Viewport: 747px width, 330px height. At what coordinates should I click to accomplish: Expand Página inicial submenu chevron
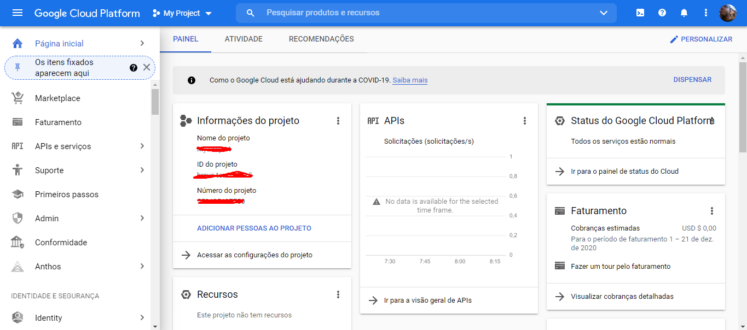(x=142, y=43)
